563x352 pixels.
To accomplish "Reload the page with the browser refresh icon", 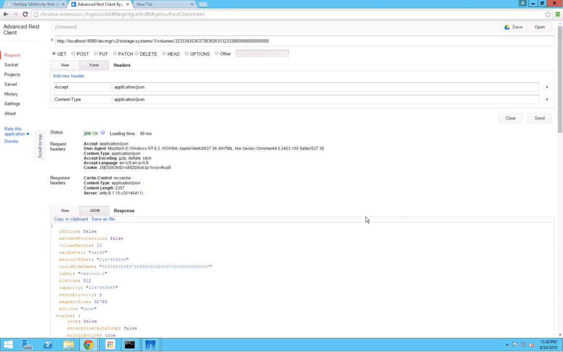I will [x=25, y=14].
